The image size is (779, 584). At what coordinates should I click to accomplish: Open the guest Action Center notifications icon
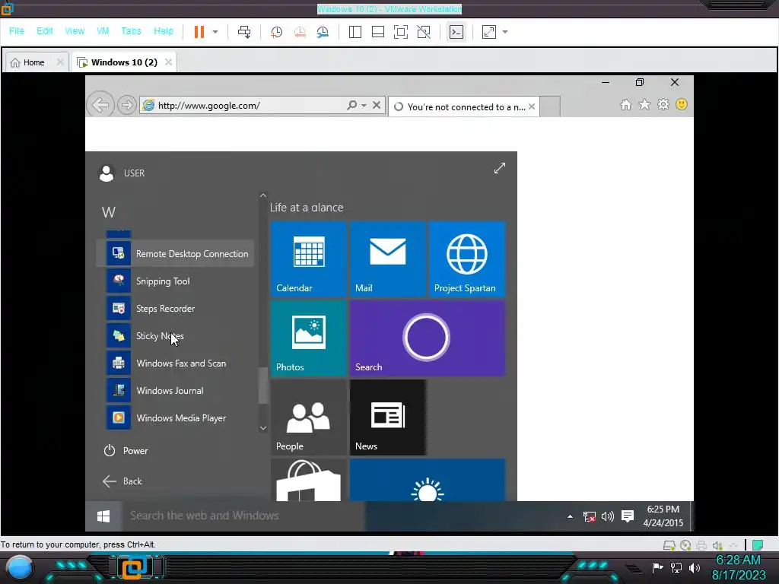point(628,516)
